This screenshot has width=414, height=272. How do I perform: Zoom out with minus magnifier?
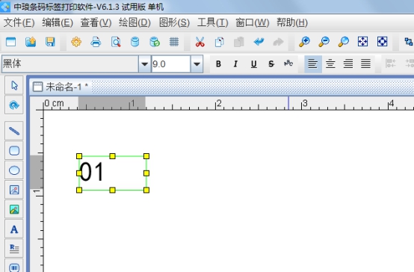[324, 42]
